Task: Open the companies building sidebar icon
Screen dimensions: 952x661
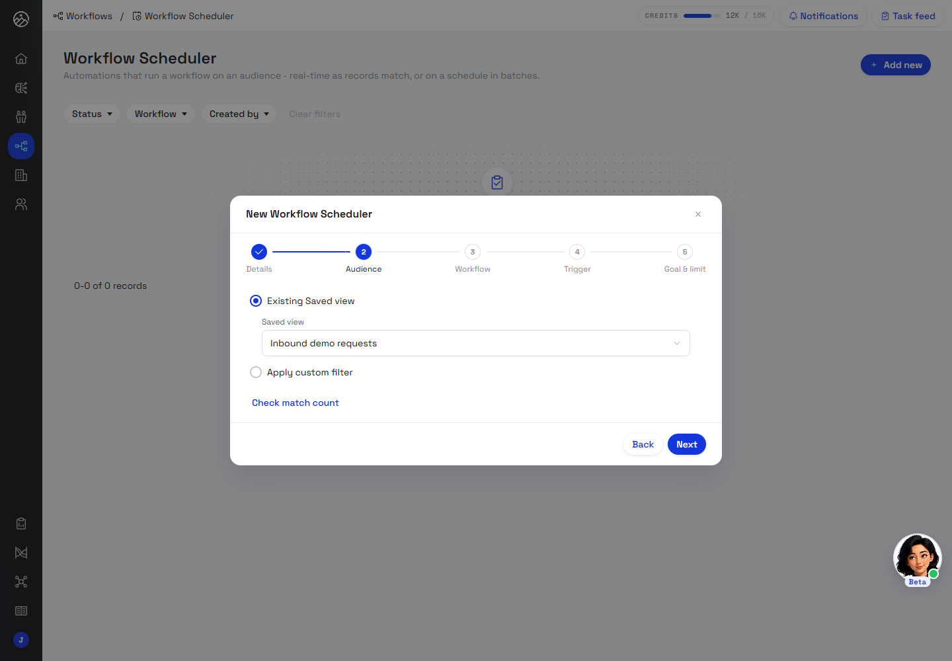Action: [x=21, y=175]
